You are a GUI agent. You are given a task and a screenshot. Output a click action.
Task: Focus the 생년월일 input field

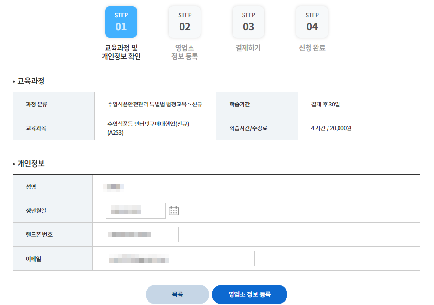135,210
